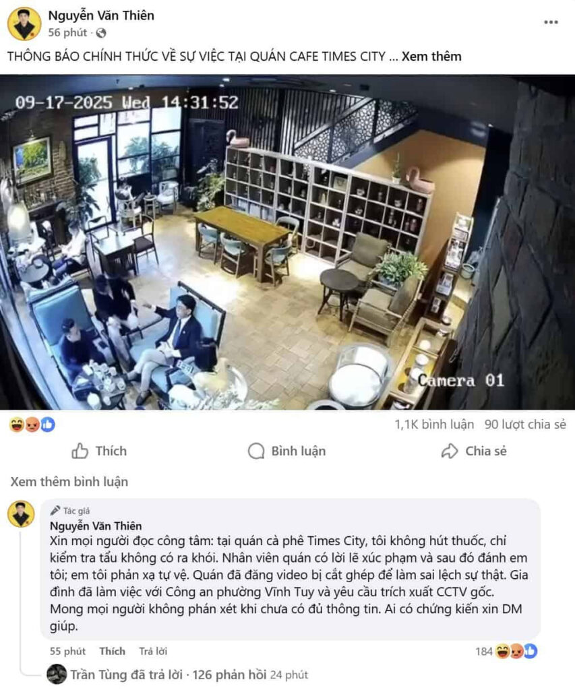Viewport: 575px width, 690px height.
Task: Open the CCTV cafe video thumbnail
Action: (287, 242)
